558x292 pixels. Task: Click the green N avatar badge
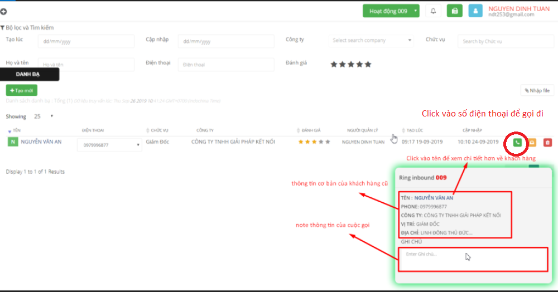click(x=13, y=142)
